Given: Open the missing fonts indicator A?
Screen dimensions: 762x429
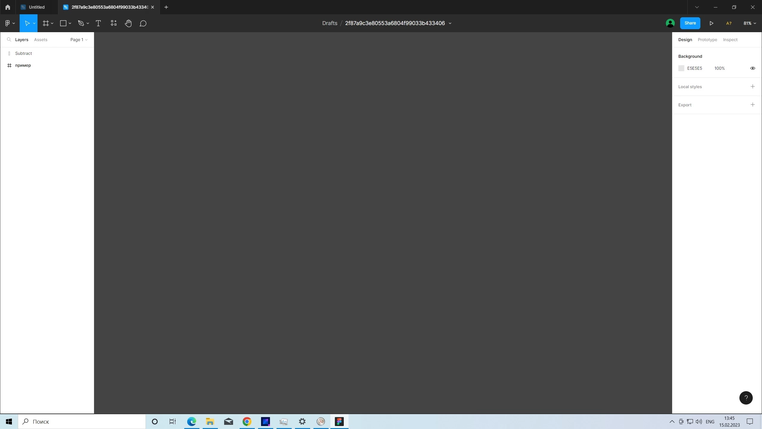Looking at the screenshot, I should (729, 23).
